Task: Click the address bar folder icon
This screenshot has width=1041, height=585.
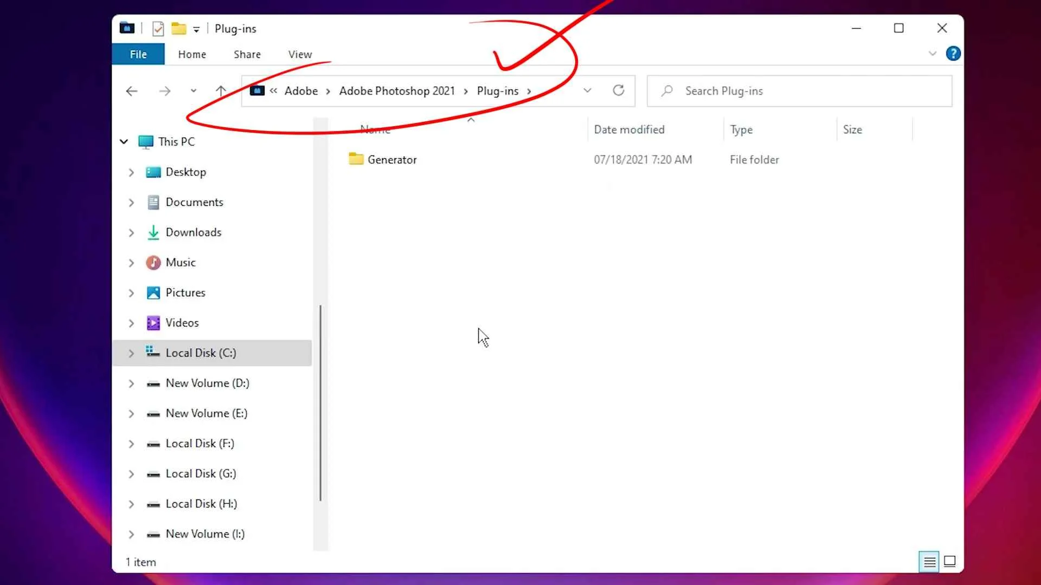Action: coord(257,90)
